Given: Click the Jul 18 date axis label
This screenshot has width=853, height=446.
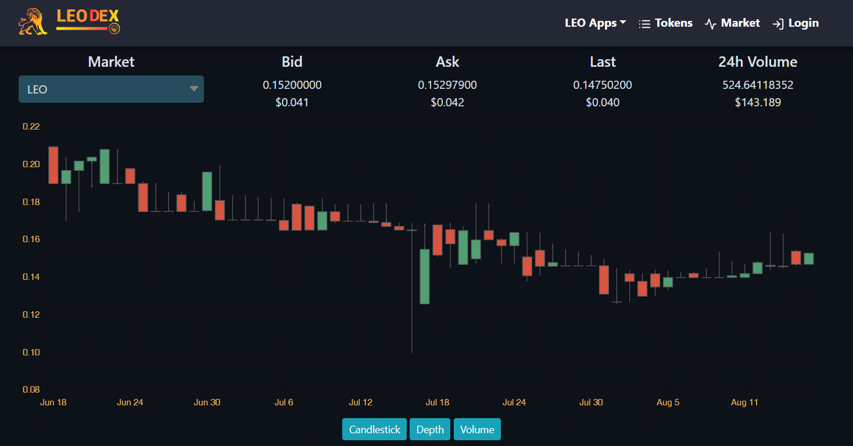Looking at the screenshot, I should (438, 402).
